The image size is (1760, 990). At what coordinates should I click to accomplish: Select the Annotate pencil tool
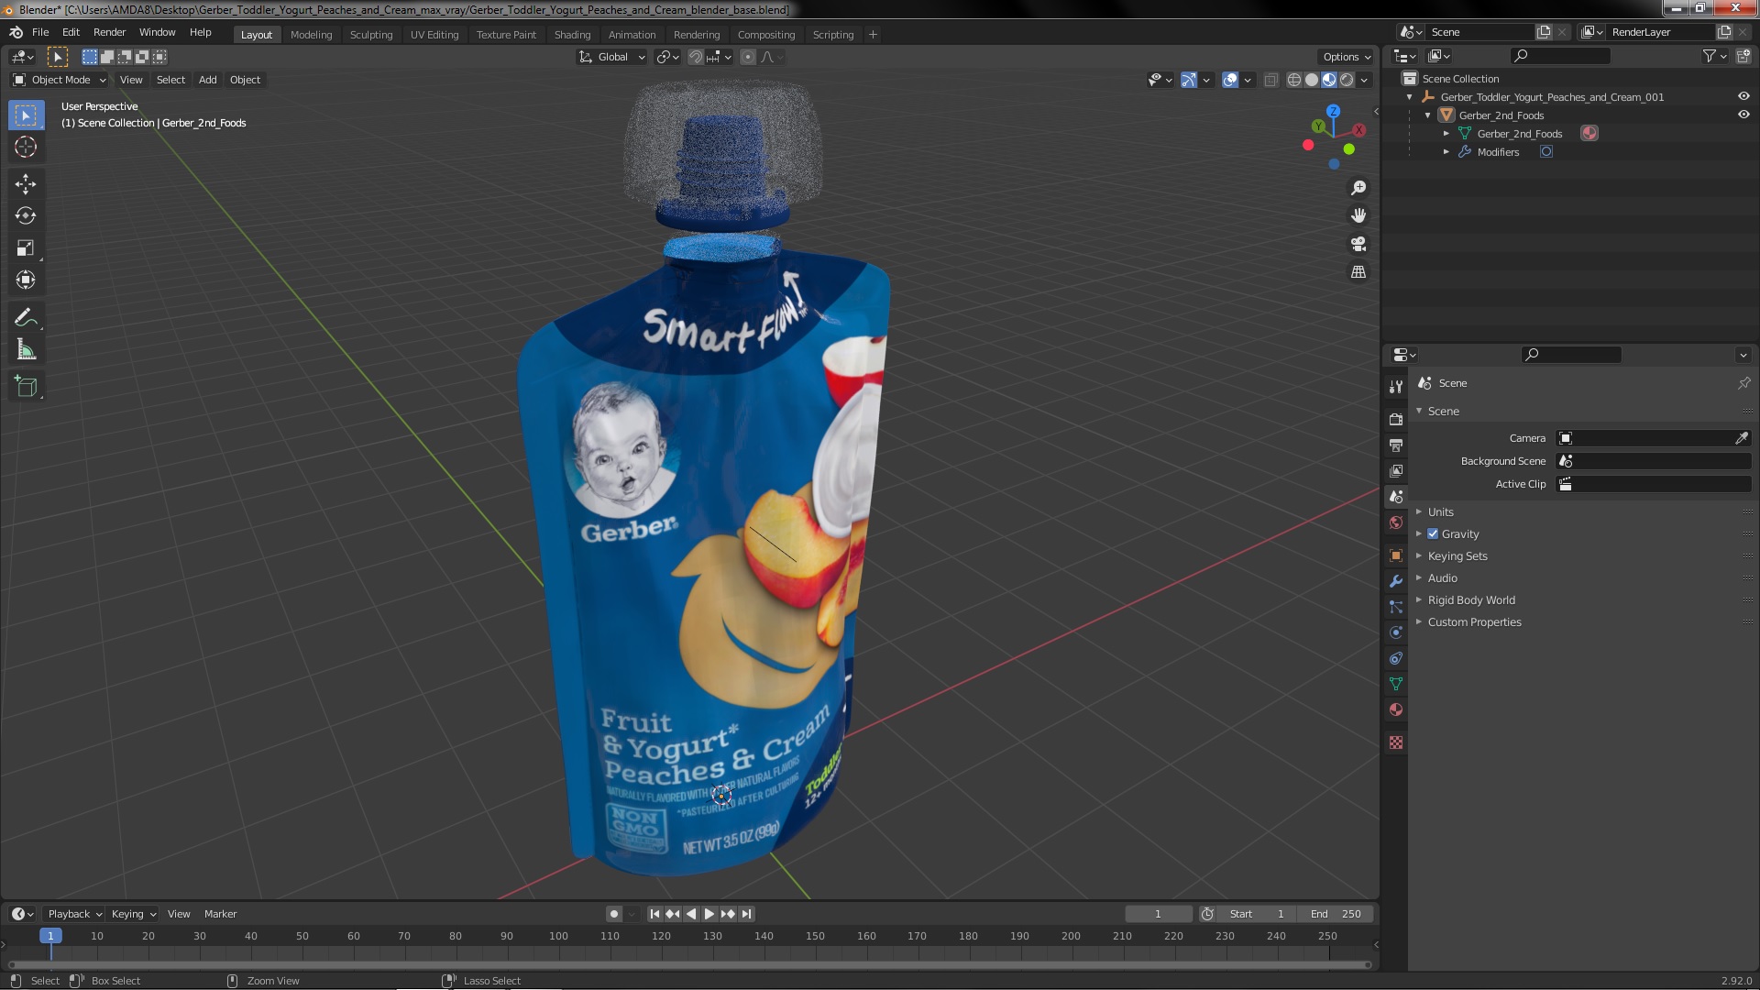tap(26, 318)
